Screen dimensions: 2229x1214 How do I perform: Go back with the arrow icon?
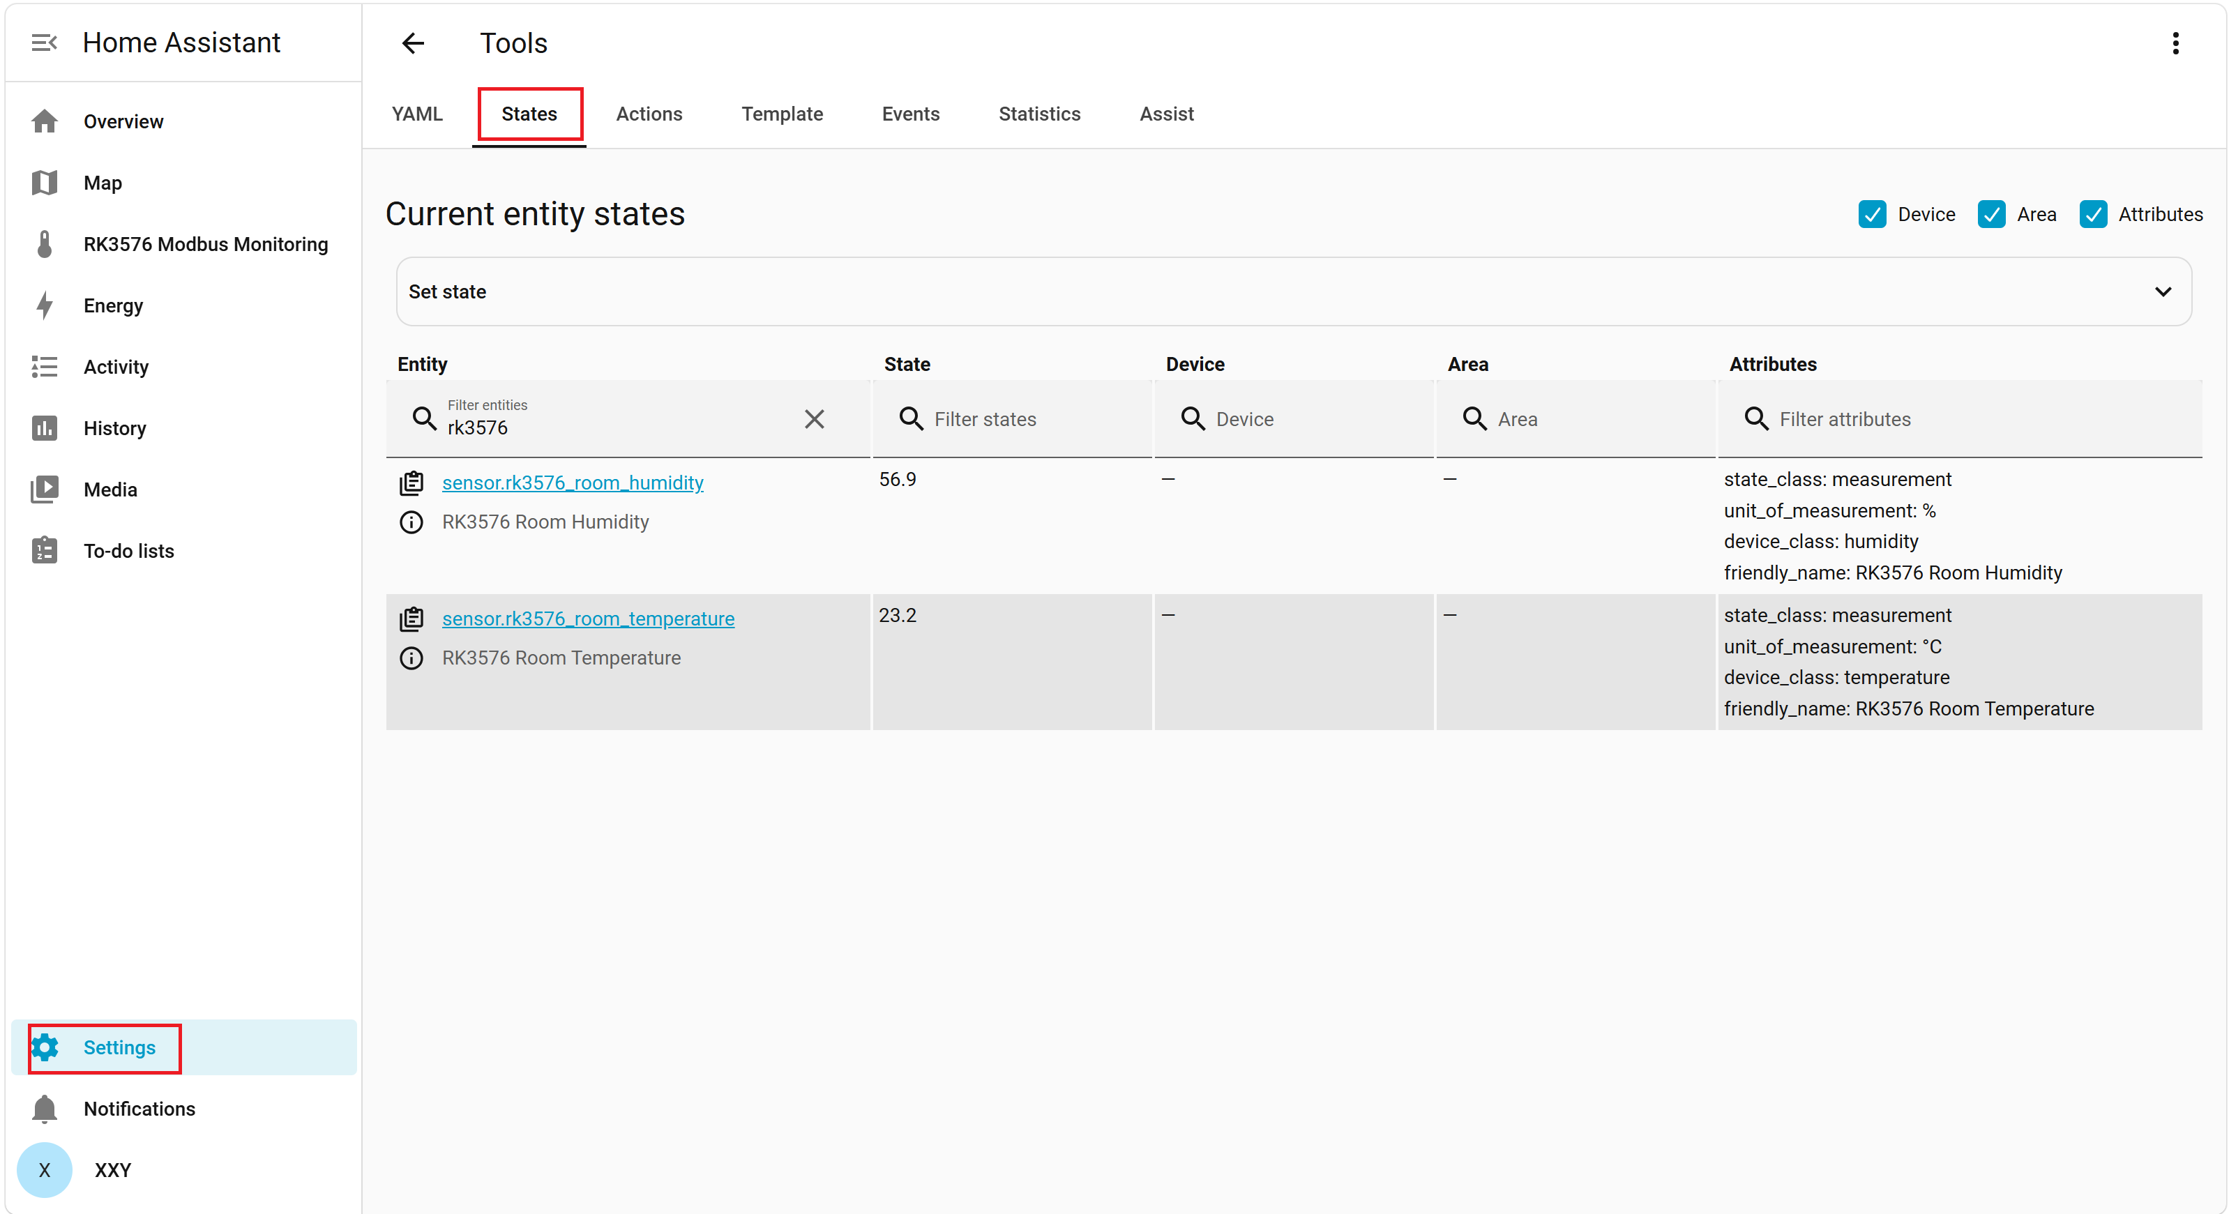(x=414, y=43)
